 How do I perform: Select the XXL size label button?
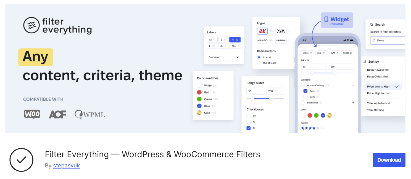(235, 46)
